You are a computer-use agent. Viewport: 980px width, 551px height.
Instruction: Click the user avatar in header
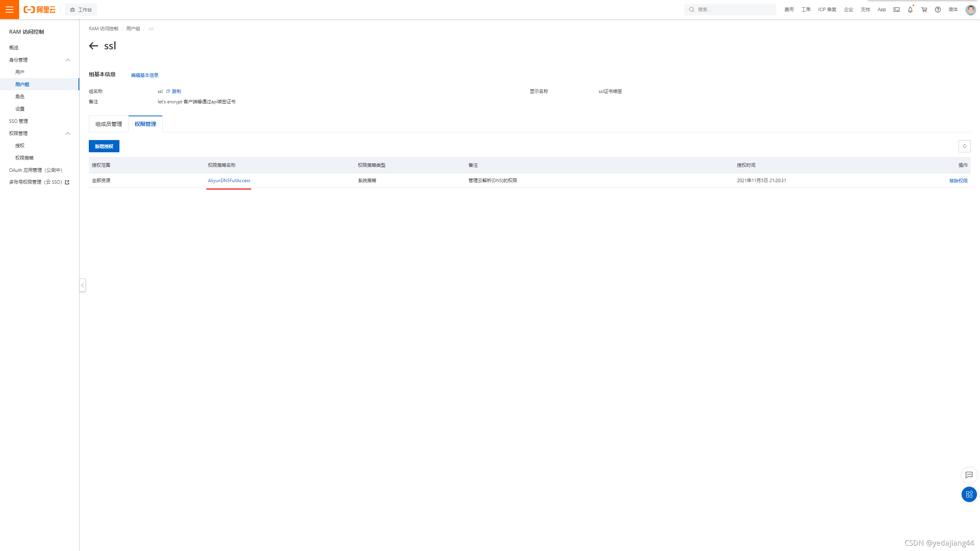pyautogui.click(x=970, y=10)
